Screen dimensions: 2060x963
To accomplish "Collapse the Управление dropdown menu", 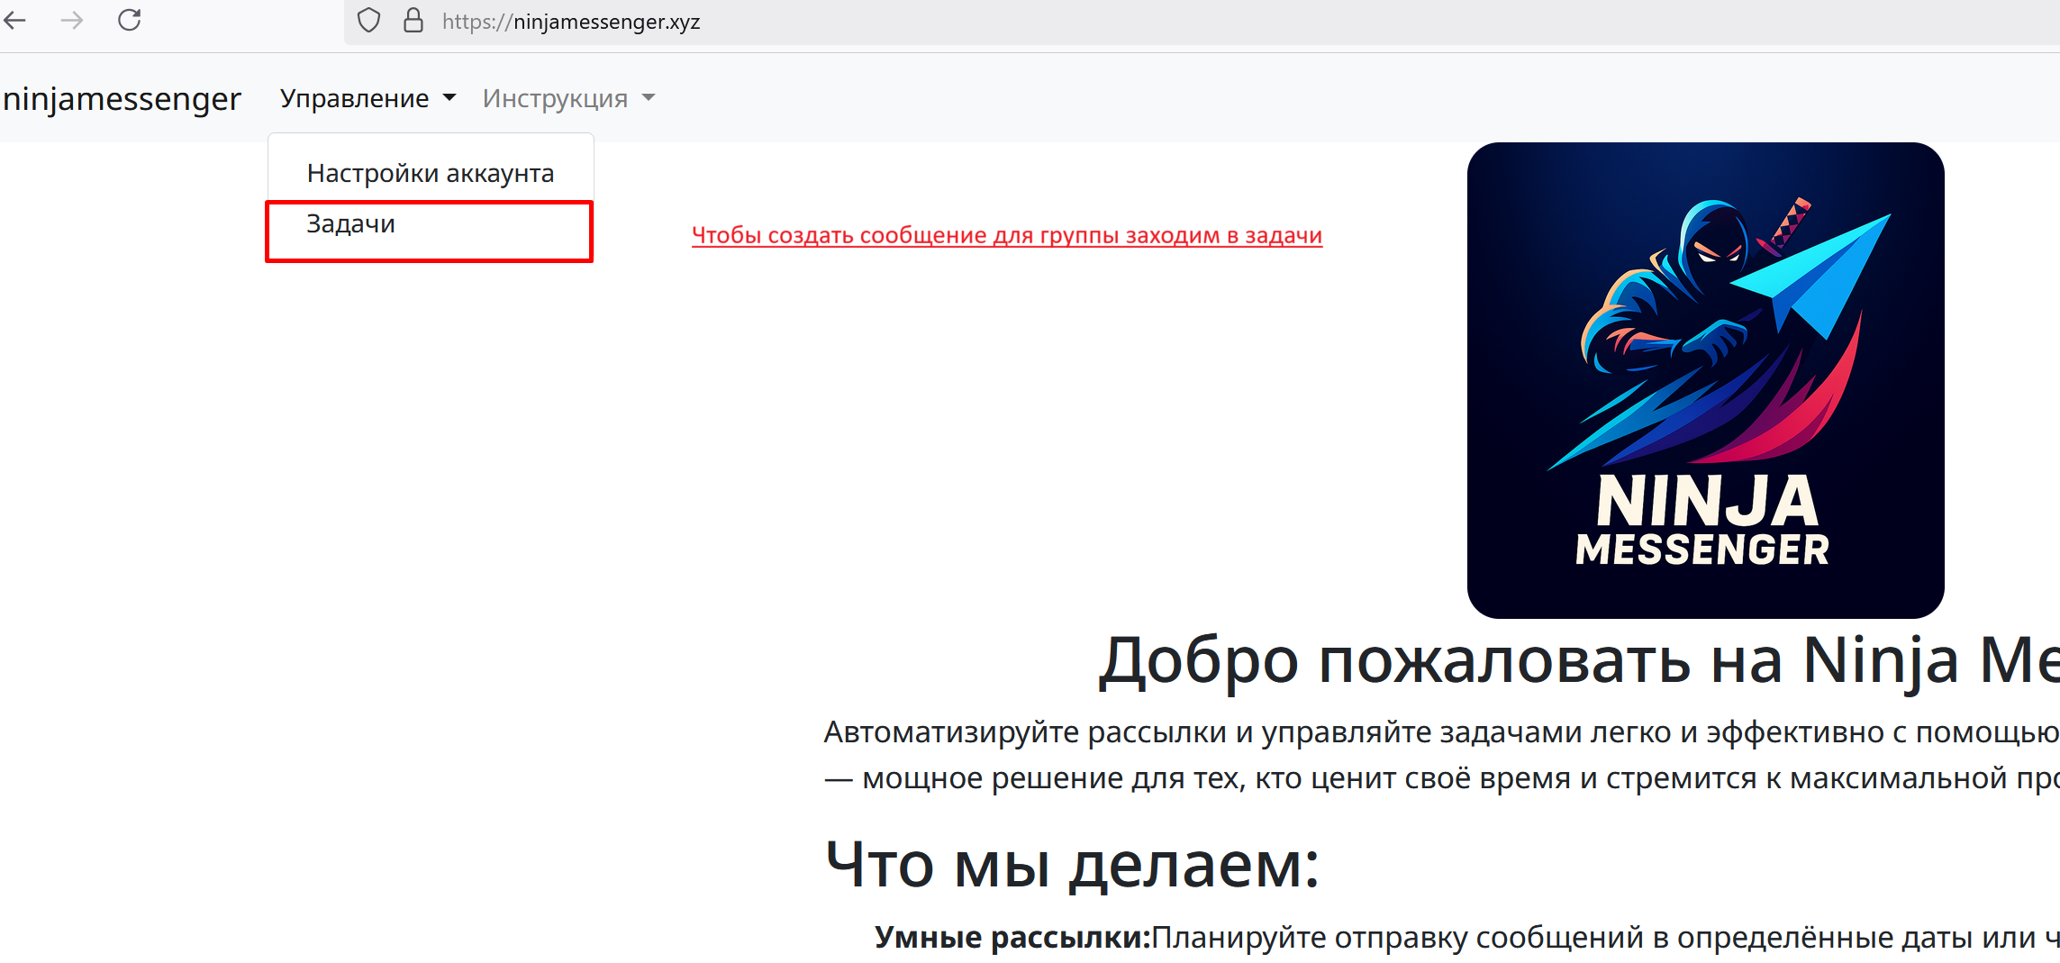I will pos(368,98).
